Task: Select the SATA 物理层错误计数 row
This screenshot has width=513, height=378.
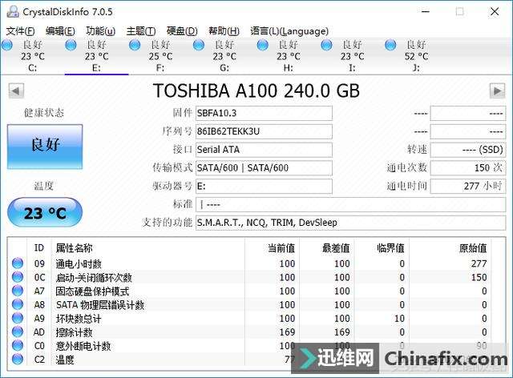Action: [x=249, y=304]
